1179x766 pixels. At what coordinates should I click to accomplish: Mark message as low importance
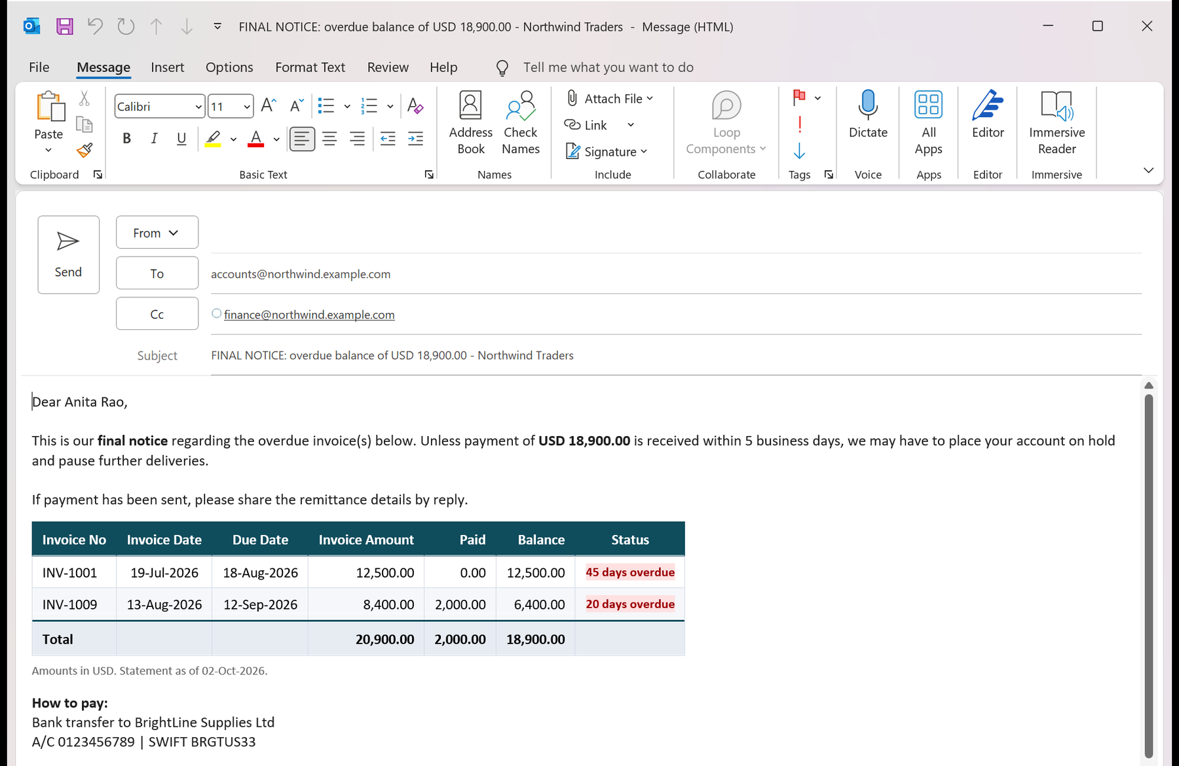click(x=799, y=152)
